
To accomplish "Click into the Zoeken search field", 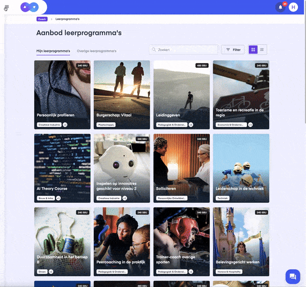I will pyautogui.click(x=184, y=50).
